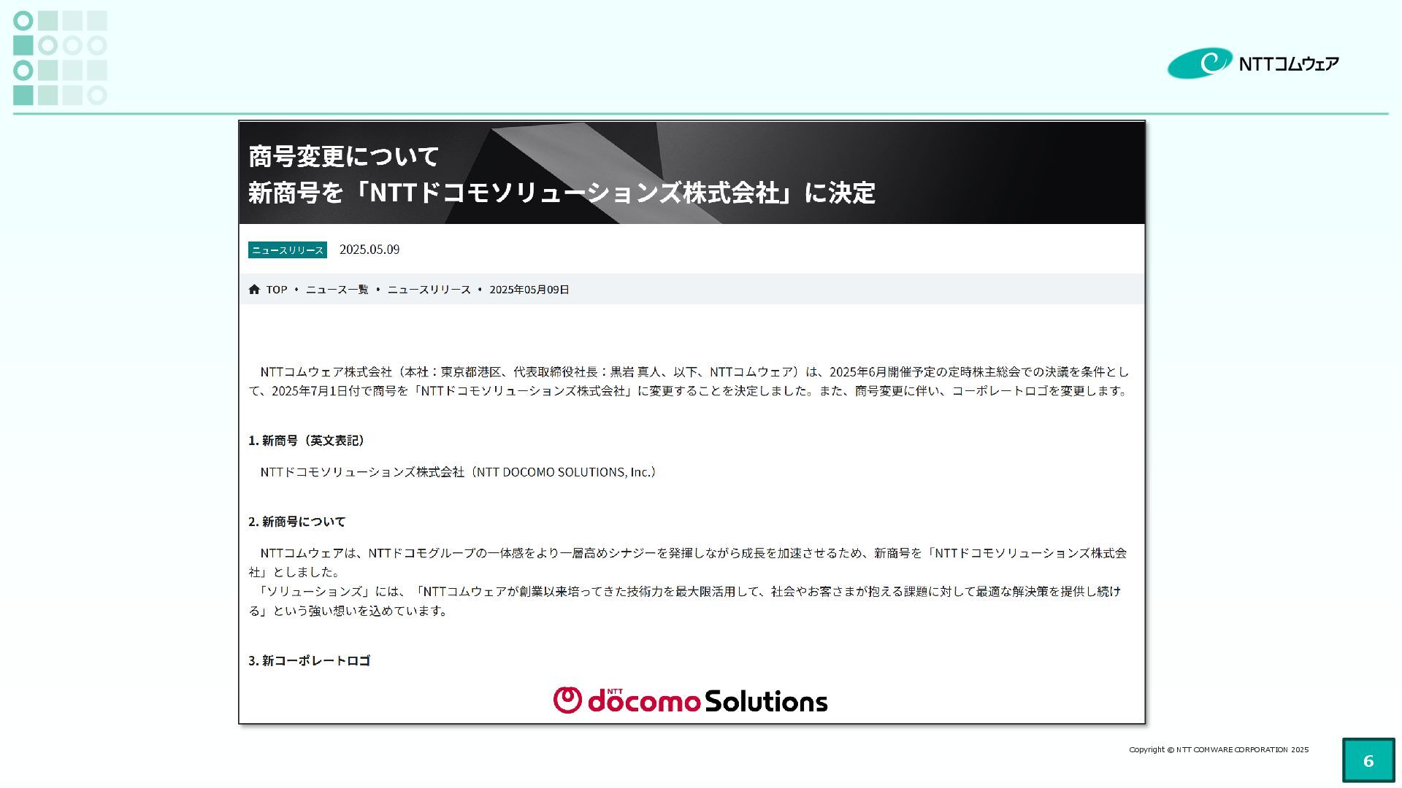Click the decorative squares pattern icon
This screenshot has width=1402, height=788.
click(x=60, y=58)
